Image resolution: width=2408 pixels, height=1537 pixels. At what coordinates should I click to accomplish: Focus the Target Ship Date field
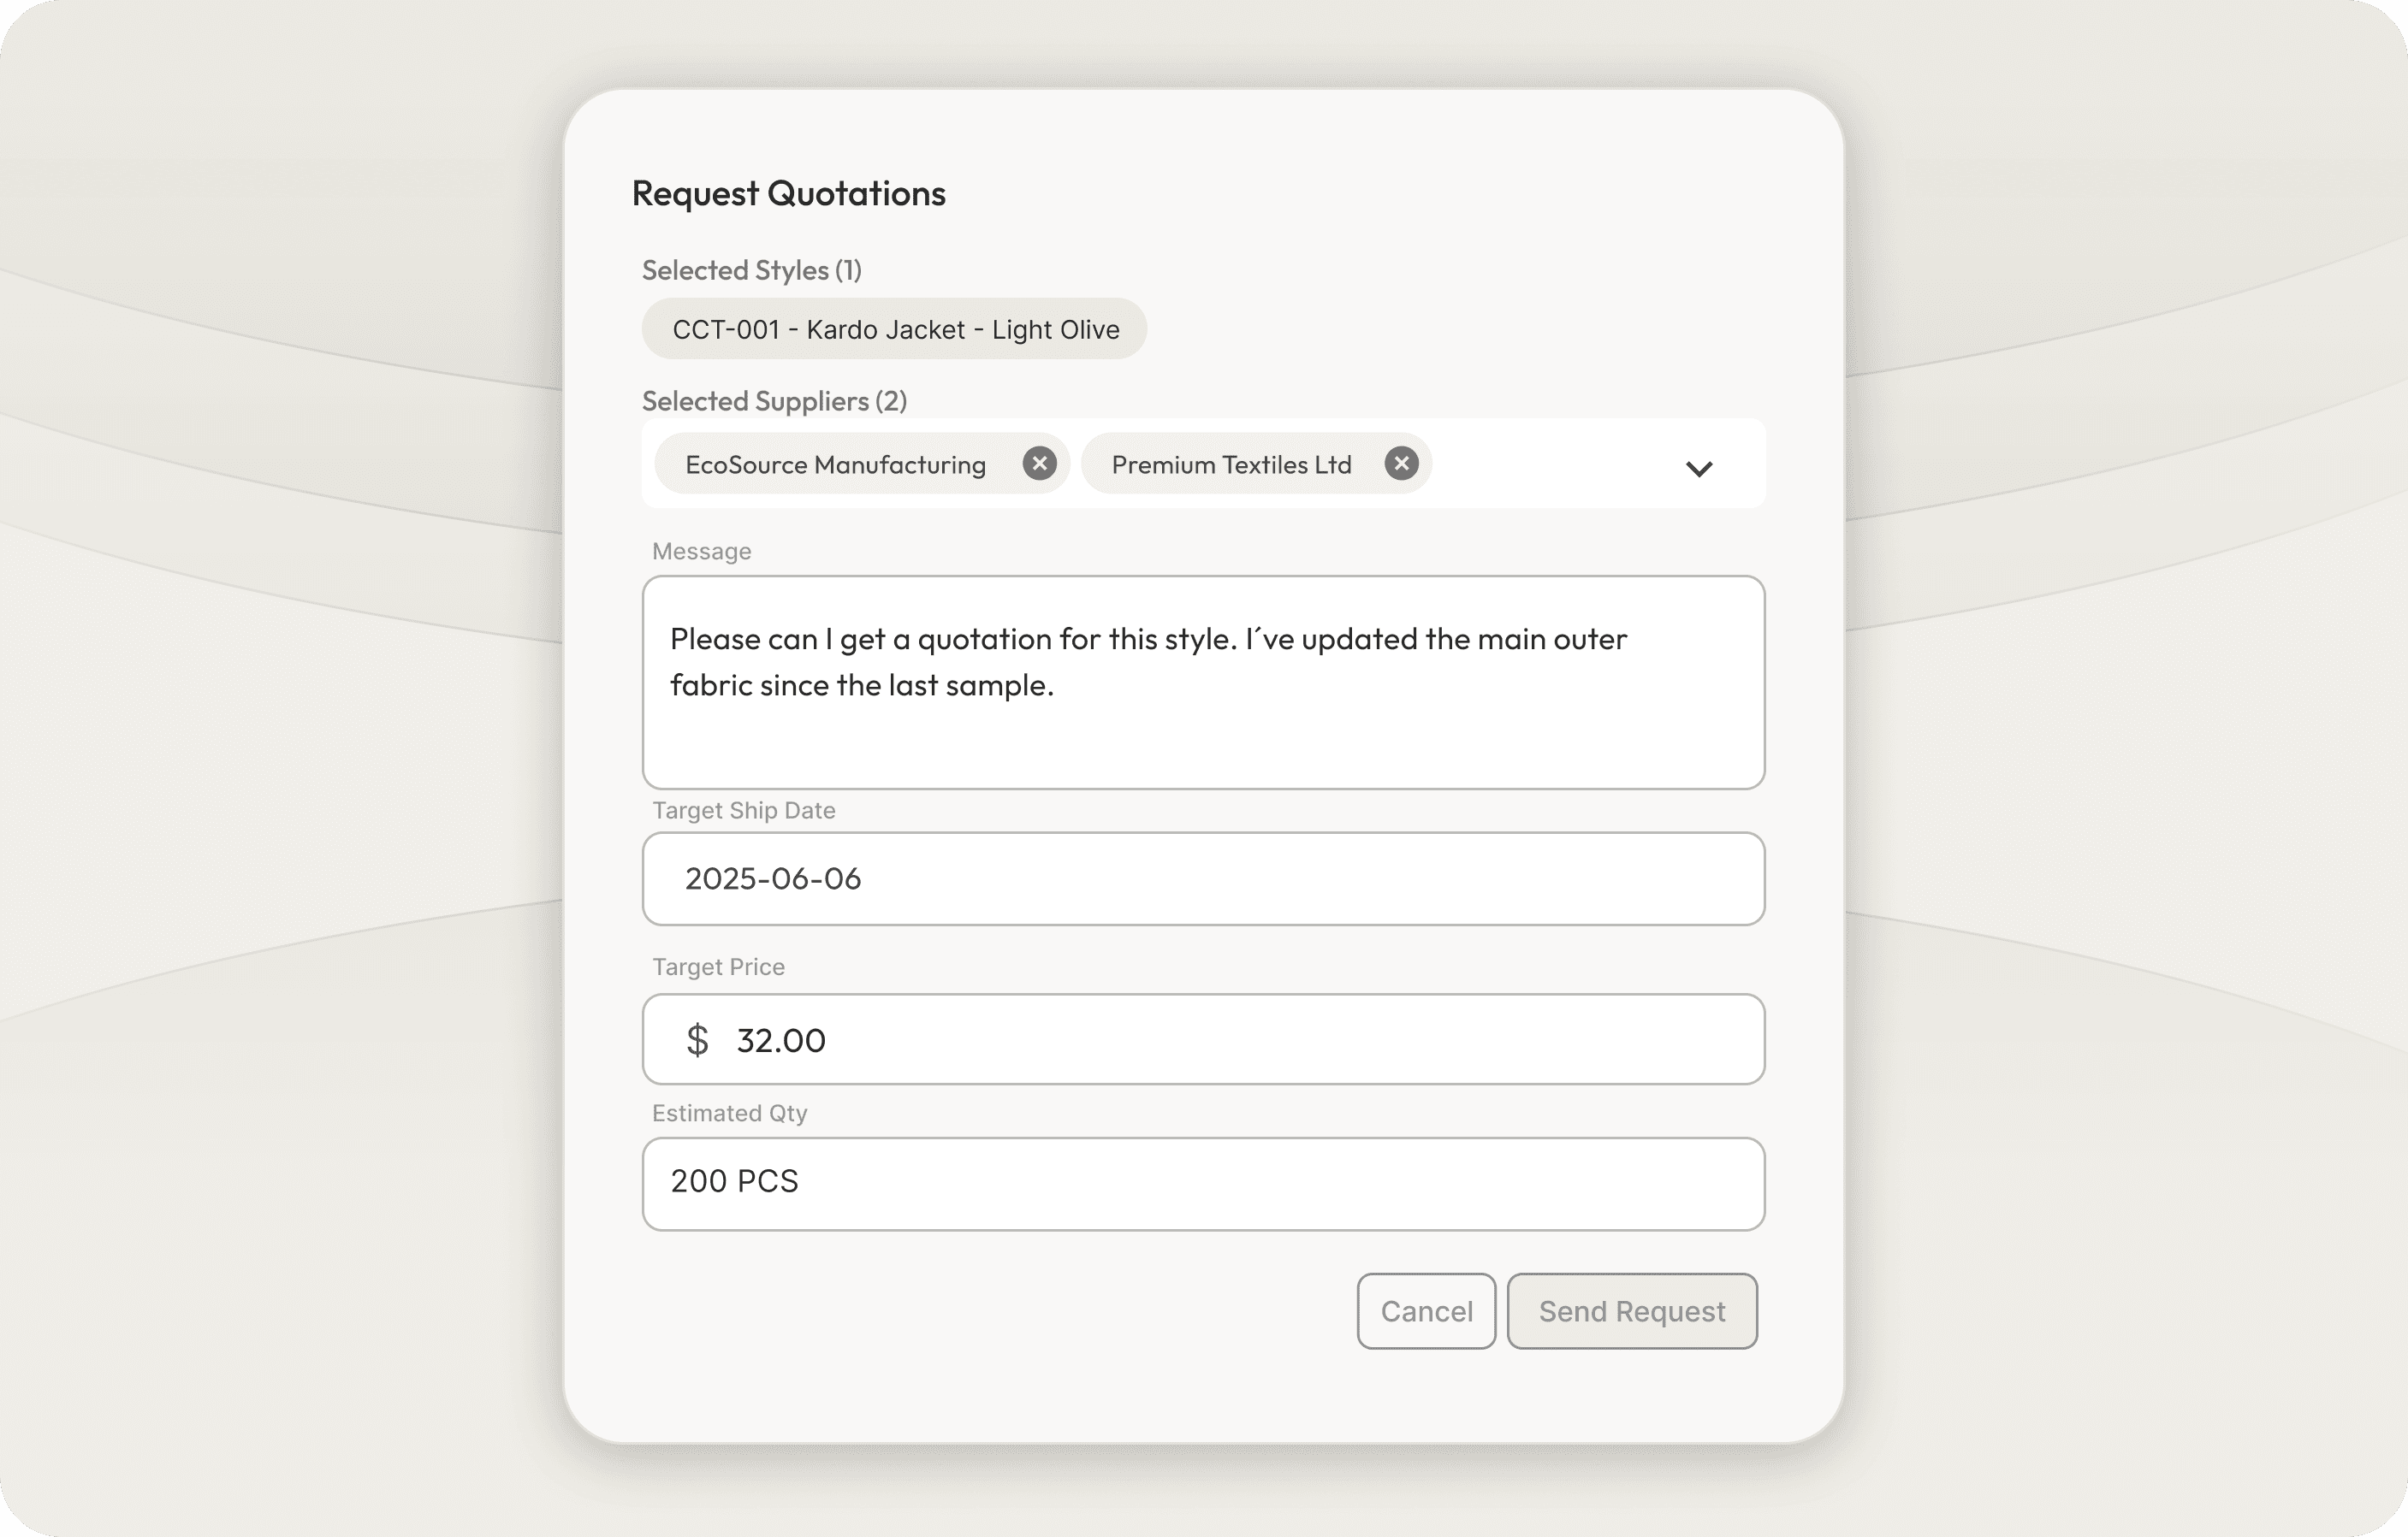[x=1202, y=878]
